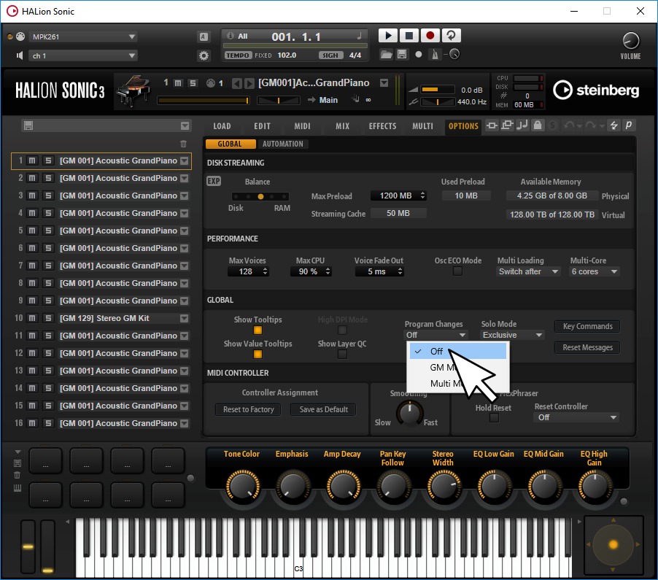Screen dimensions: 658x580
Task: Enable Show Layer QC checkbox
Action: pyautogui.click(x=342, y=355)
